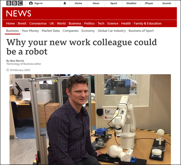Screen dimensions: 181x165
Task: Go to Business of Sport sub-section
Action: click(x=141, y=31)
